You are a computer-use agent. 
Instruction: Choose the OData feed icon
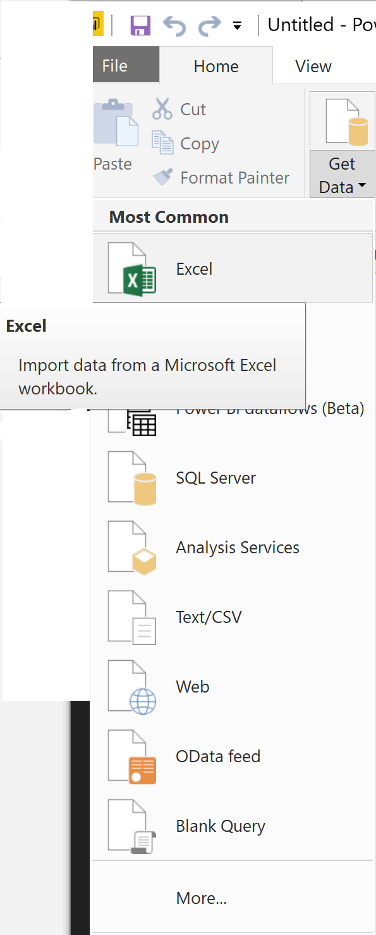click(x=131, y=756)
